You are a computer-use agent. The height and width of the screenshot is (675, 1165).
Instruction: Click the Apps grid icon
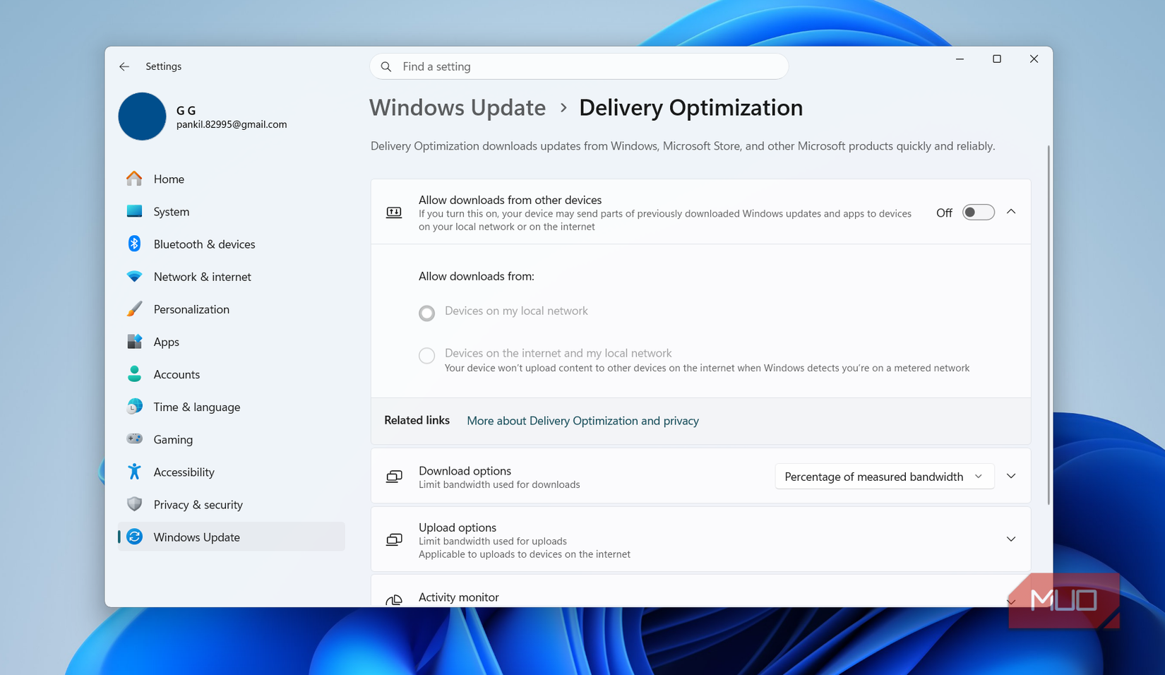coord(134,341)
